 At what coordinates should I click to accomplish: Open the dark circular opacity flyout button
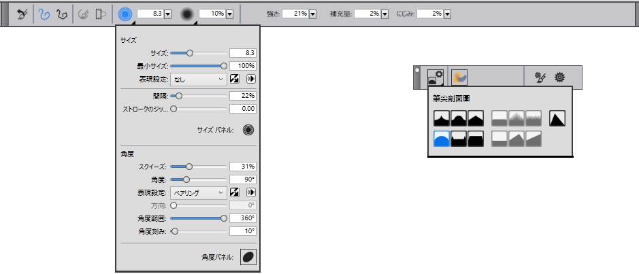pyautogui.click(x=187, y=14)
